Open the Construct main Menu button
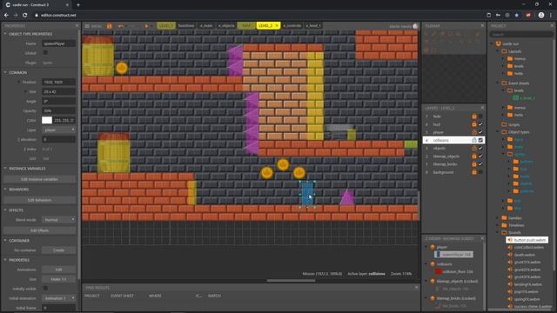This screenshot has height=313, width=557. (x=93, y=26)
